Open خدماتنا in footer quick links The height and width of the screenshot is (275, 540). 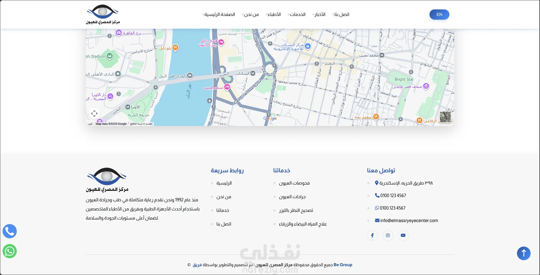point(223,210)
